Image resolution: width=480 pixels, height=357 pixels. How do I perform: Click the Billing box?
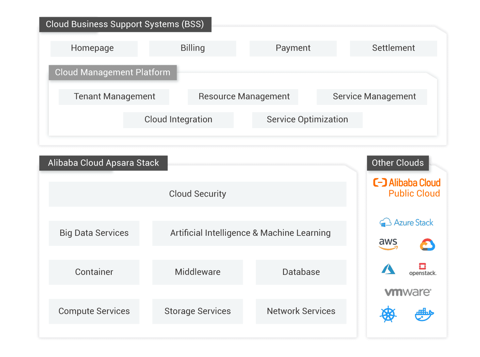(x=193, y=48)
